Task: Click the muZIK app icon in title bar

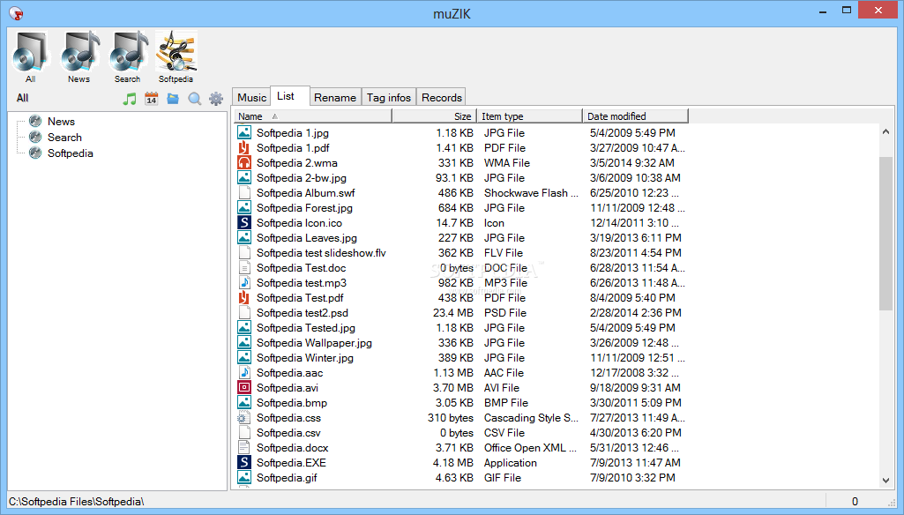Action: point(16,12)
